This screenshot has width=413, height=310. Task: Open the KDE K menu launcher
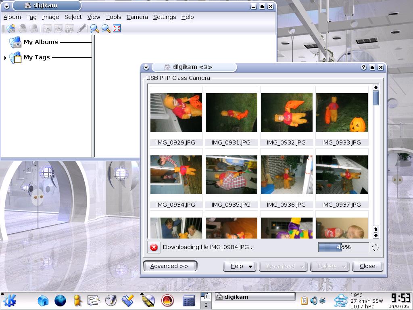10,300
